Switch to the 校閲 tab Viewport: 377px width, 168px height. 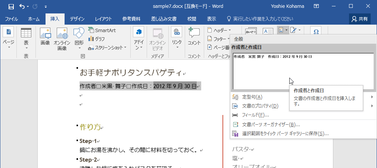tap(191, 19)
